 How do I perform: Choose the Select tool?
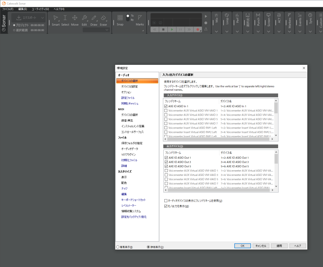pyautogui.click(x=65, y=20)
